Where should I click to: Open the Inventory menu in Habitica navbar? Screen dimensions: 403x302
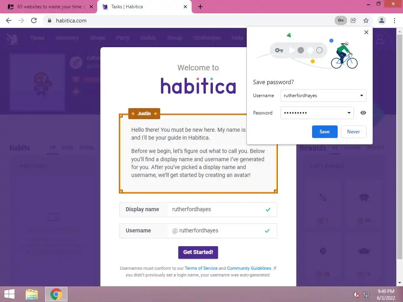pos(67,38)
